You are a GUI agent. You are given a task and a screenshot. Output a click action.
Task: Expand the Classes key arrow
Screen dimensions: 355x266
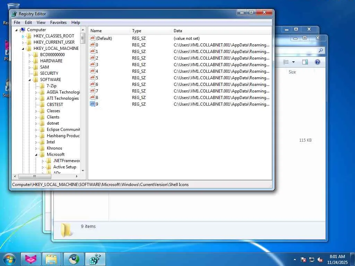coord(36,111)
